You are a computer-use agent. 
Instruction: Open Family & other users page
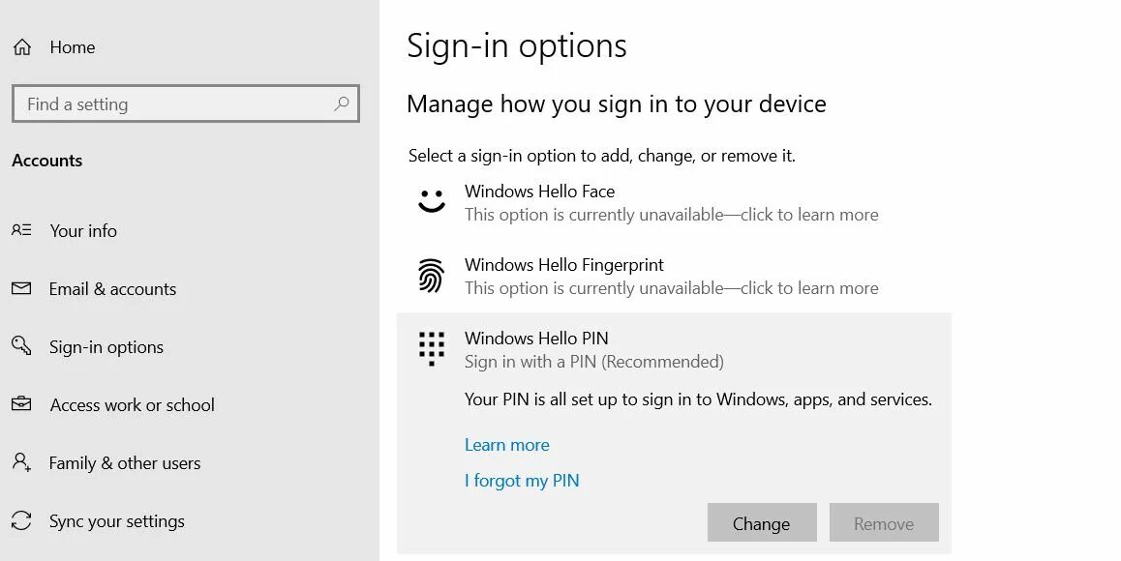[125, 463]
